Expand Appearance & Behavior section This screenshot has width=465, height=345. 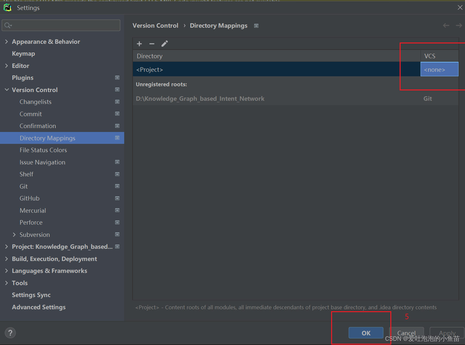(x=6, y=42)
